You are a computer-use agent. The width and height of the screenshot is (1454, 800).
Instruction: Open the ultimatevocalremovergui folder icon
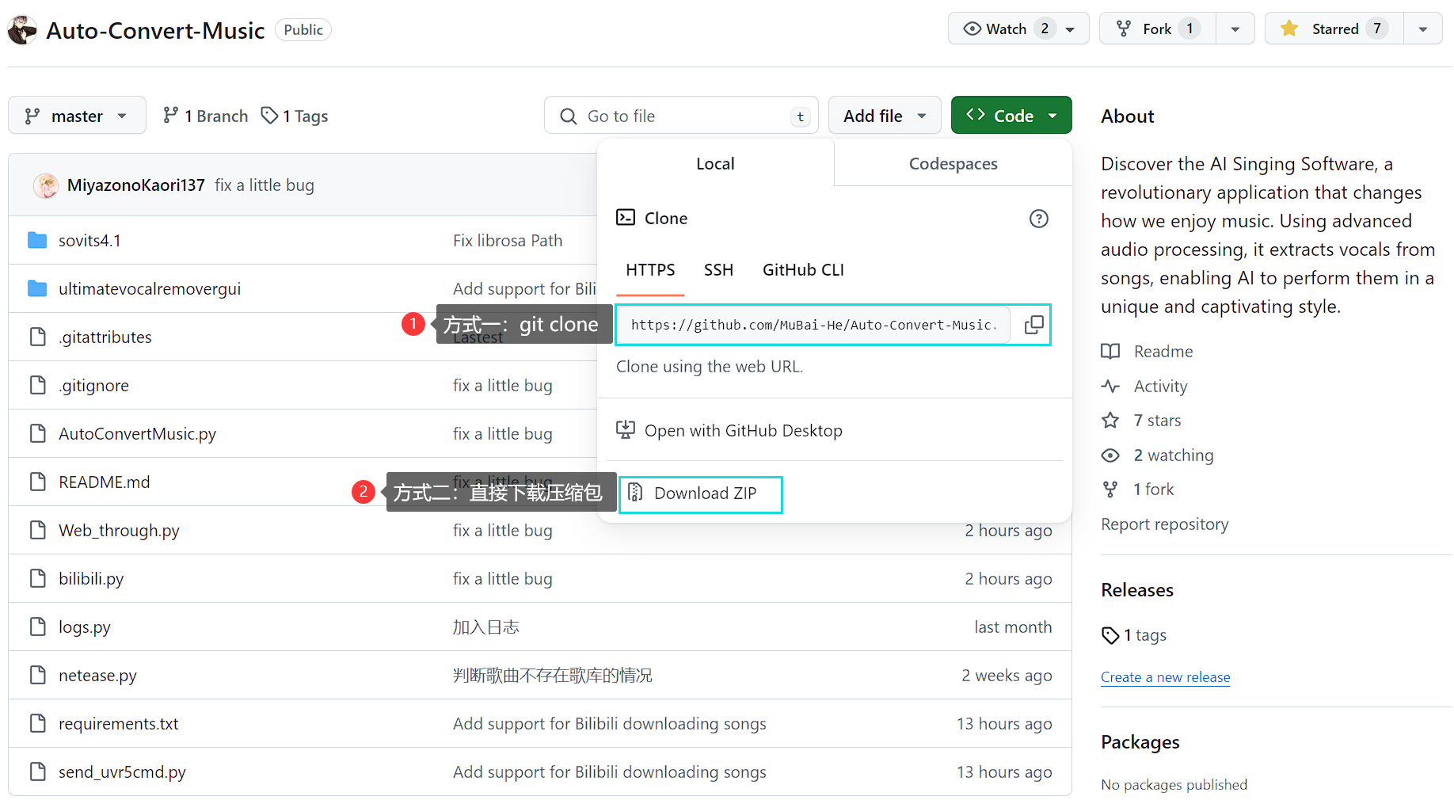tap(37, 288)
